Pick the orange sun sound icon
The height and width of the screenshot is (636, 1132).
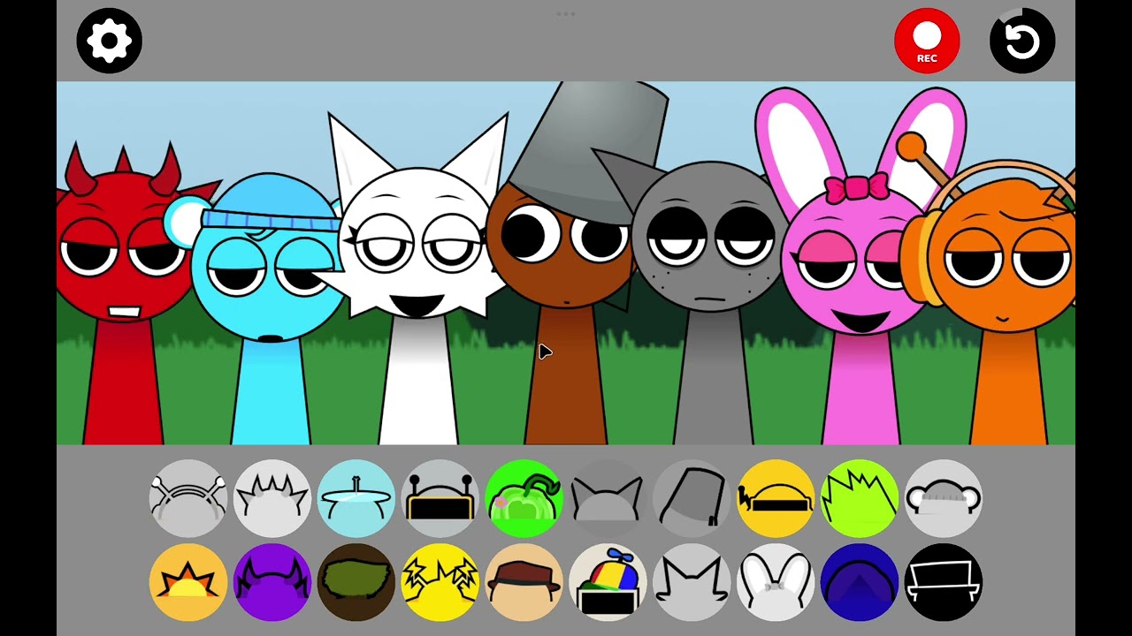coord(188,582)
